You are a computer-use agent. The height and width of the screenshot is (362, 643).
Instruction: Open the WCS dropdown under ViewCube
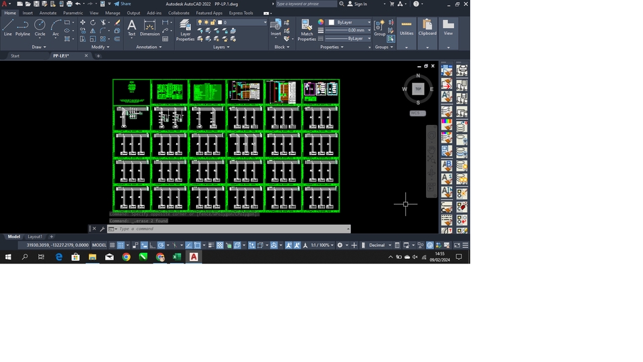coord(417,113)
